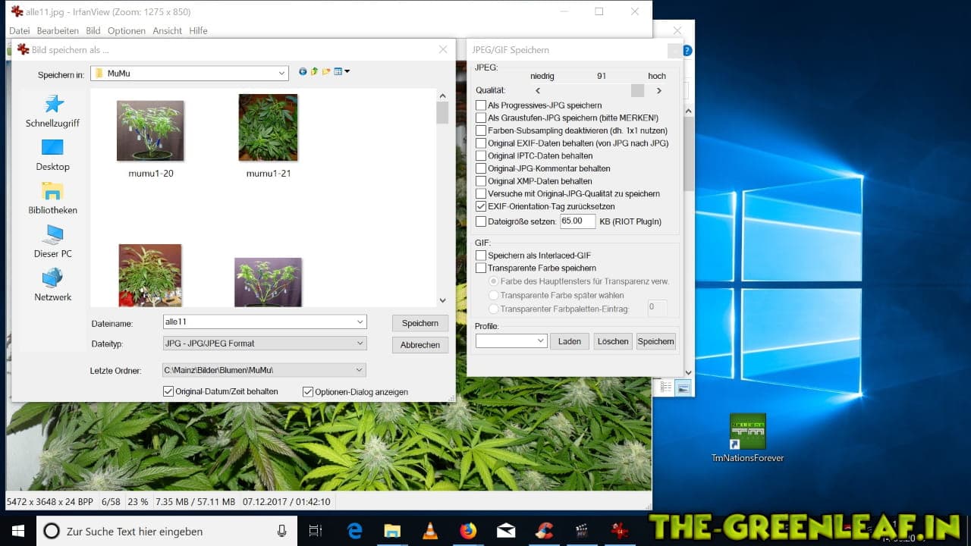Click the back arrow in save dialog
Screen dimensions: 971x546
pos(303,72)
